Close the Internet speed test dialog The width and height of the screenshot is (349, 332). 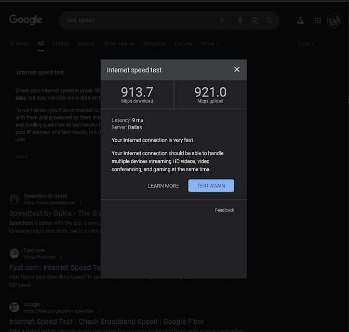click(x=237, y=70)
